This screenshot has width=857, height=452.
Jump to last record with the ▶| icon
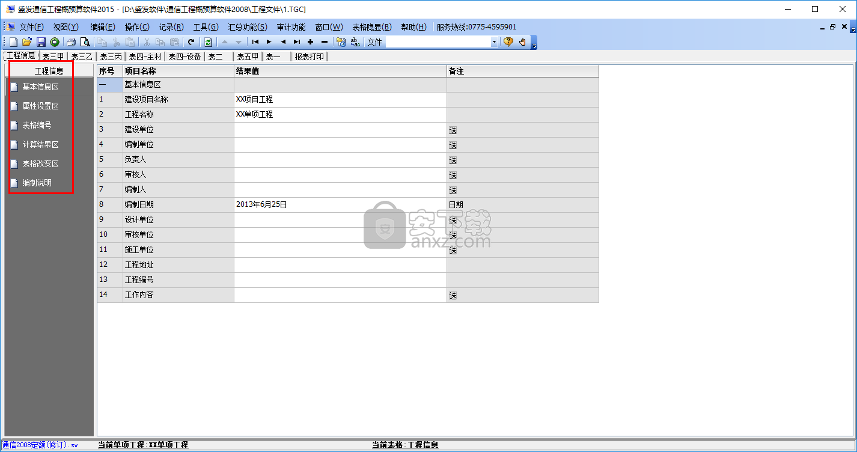(297, 42)
